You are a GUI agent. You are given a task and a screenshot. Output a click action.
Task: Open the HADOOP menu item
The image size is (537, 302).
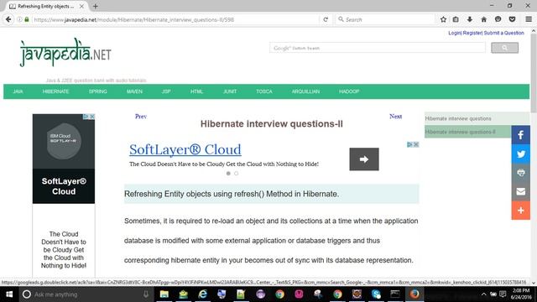coord(349,91)
